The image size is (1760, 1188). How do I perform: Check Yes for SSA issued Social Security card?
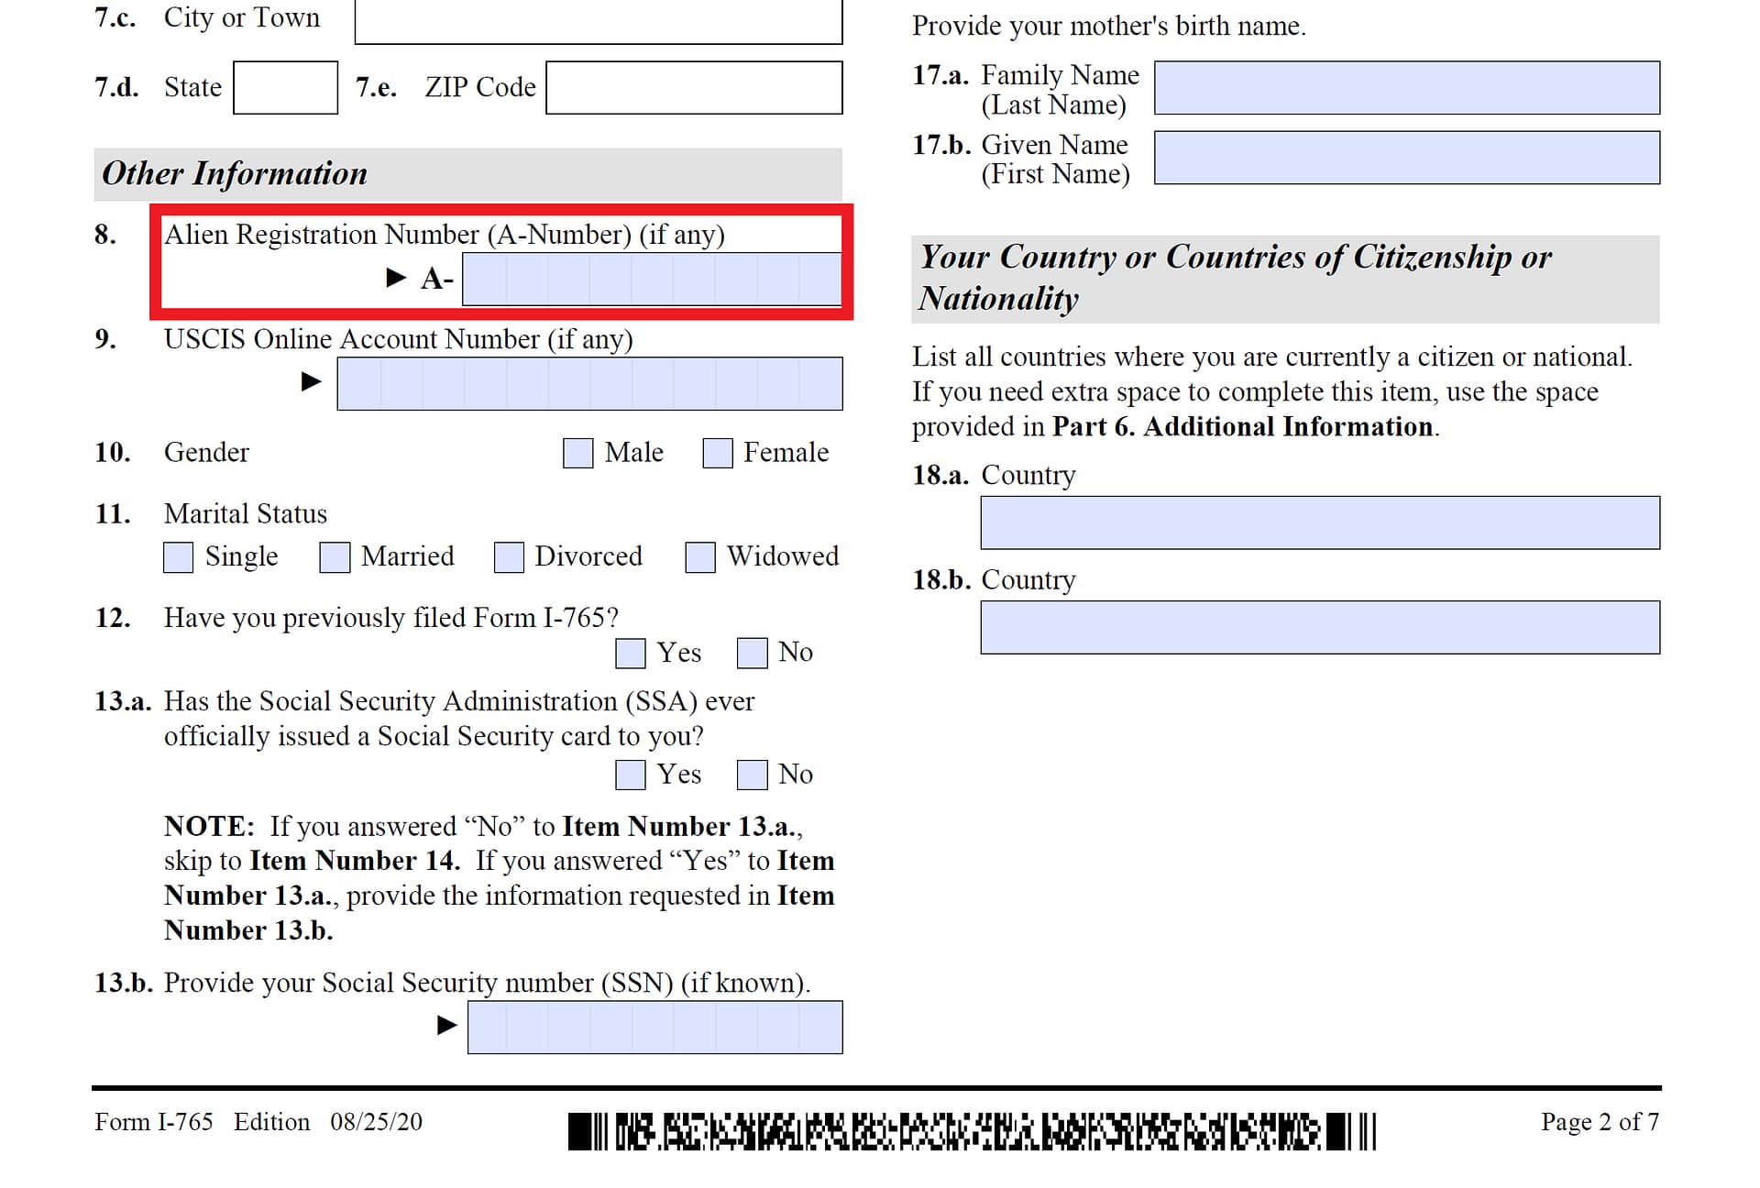(630, 775)
